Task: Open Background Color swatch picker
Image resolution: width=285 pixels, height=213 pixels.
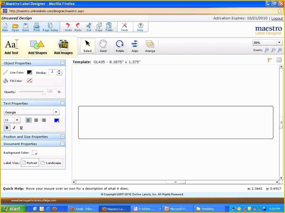Action: coord(35,153)
